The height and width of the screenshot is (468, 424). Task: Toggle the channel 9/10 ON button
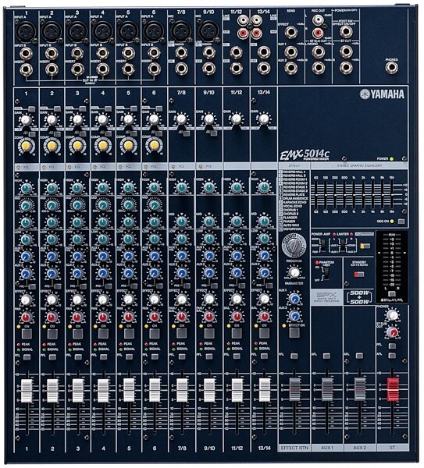point(209,333)
